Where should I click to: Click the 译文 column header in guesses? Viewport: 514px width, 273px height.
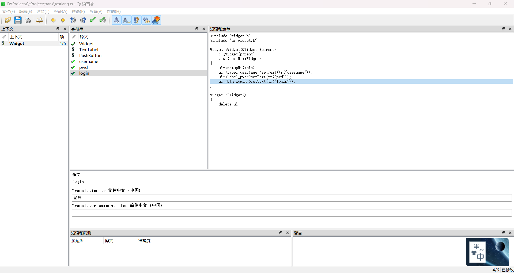point(120,241)
